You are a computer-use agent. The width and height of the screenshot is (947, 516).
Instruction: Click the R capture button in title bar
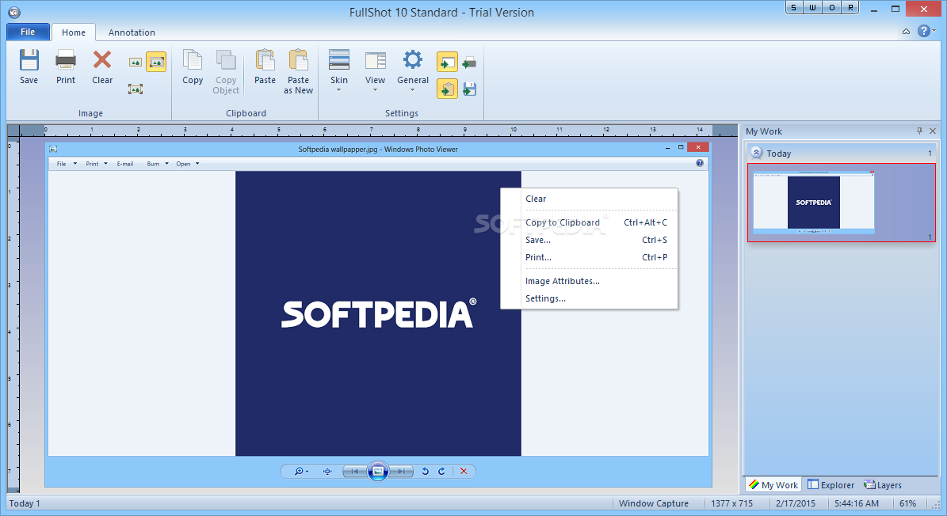850,8
